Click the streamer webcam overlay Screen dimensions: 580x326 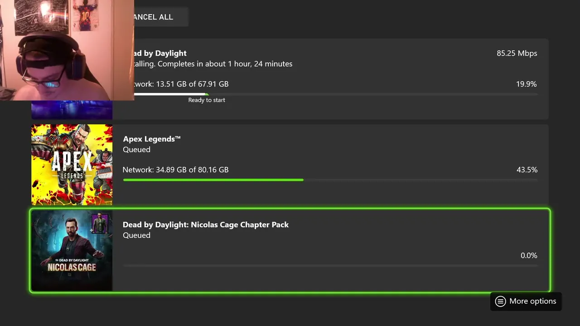coord(67,50)
